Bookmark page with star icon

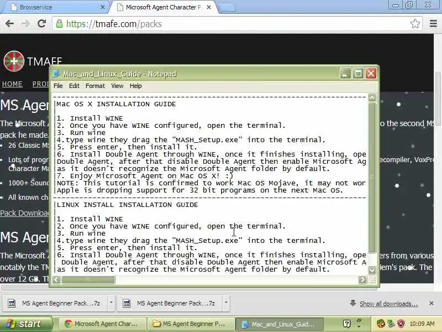point(415,24)
